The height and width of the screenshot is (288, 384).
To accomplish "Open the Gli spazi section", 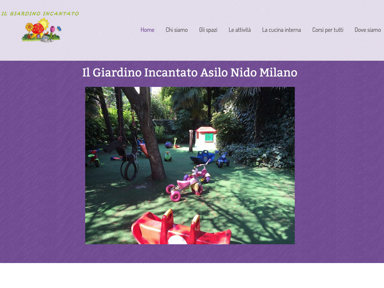I will 208,30.
